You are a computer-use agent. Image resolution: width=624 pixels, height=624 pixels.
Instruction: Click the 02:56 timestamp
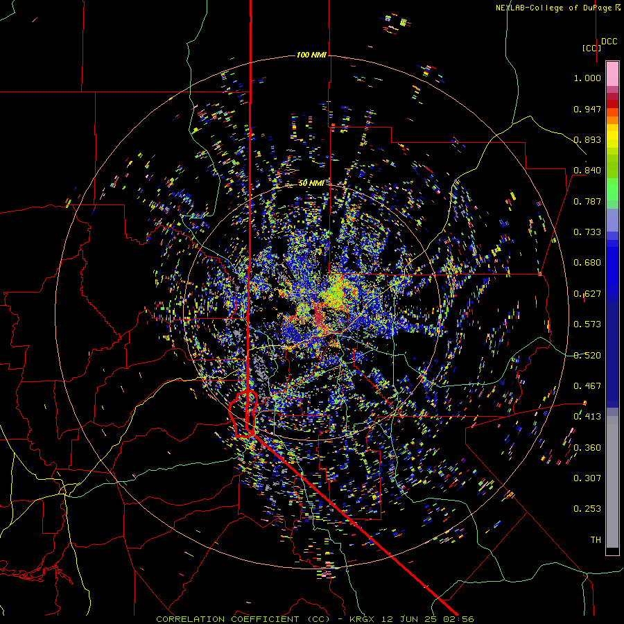pyautogui.click(x=458, y=619)
